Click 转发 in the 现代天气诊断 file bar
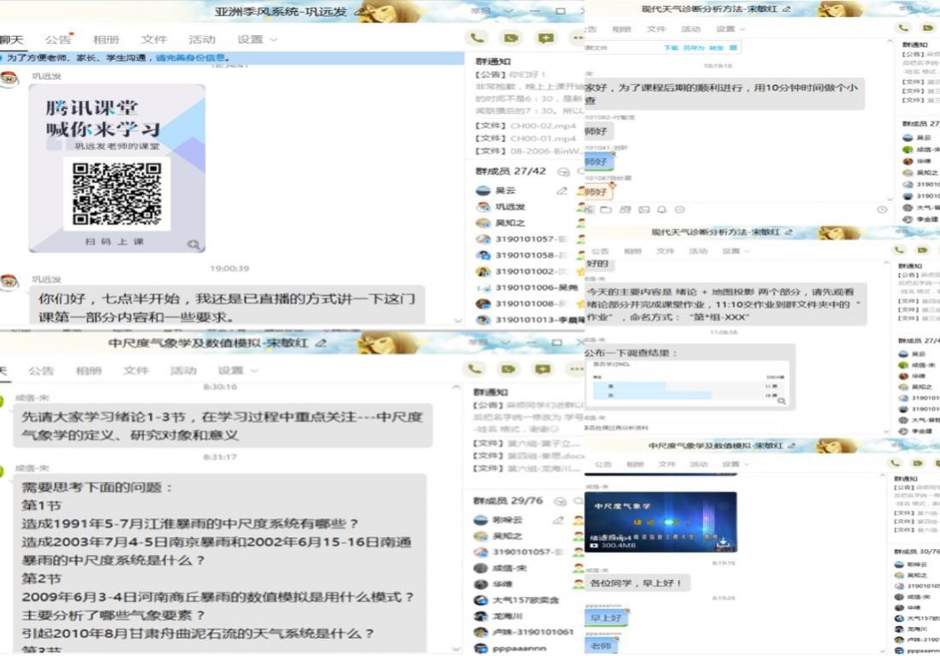Viewport: 940px width, 656px height. 716,48
